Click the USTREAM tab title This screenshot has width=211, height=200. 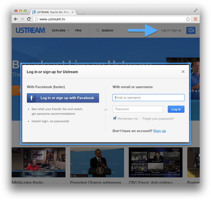click(x=53, y=12)
